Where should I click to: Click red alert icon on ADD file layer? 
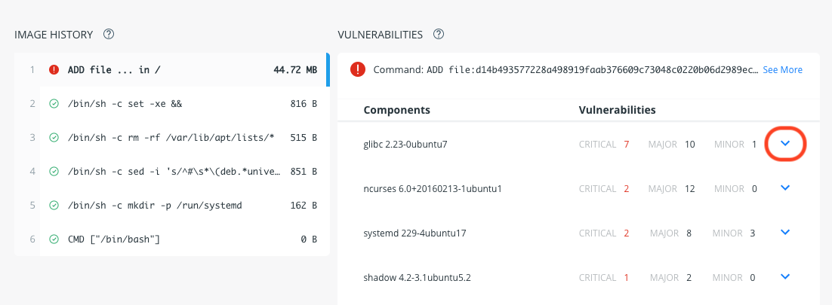click(x=54, y=70)
